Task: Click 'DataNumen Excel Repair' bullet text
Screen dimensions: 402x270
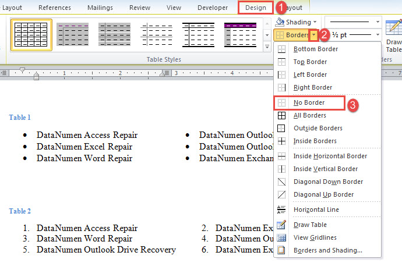Action: pyautogui.click(x=84, y=147)
